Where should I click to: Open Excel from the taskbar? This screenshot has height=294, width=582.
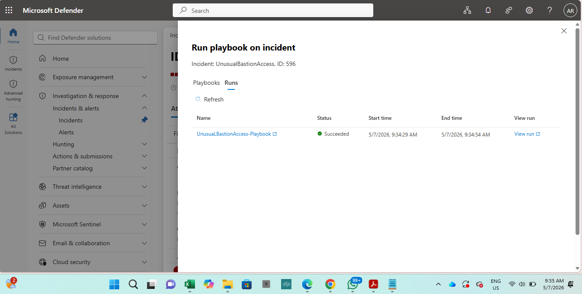(189, 284)
